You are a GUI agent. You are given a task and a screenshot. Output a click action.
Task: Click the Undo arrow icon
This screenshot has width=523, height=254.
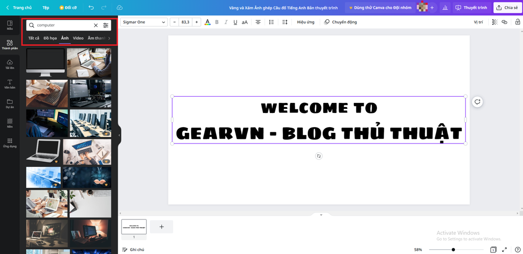point(91,8)
